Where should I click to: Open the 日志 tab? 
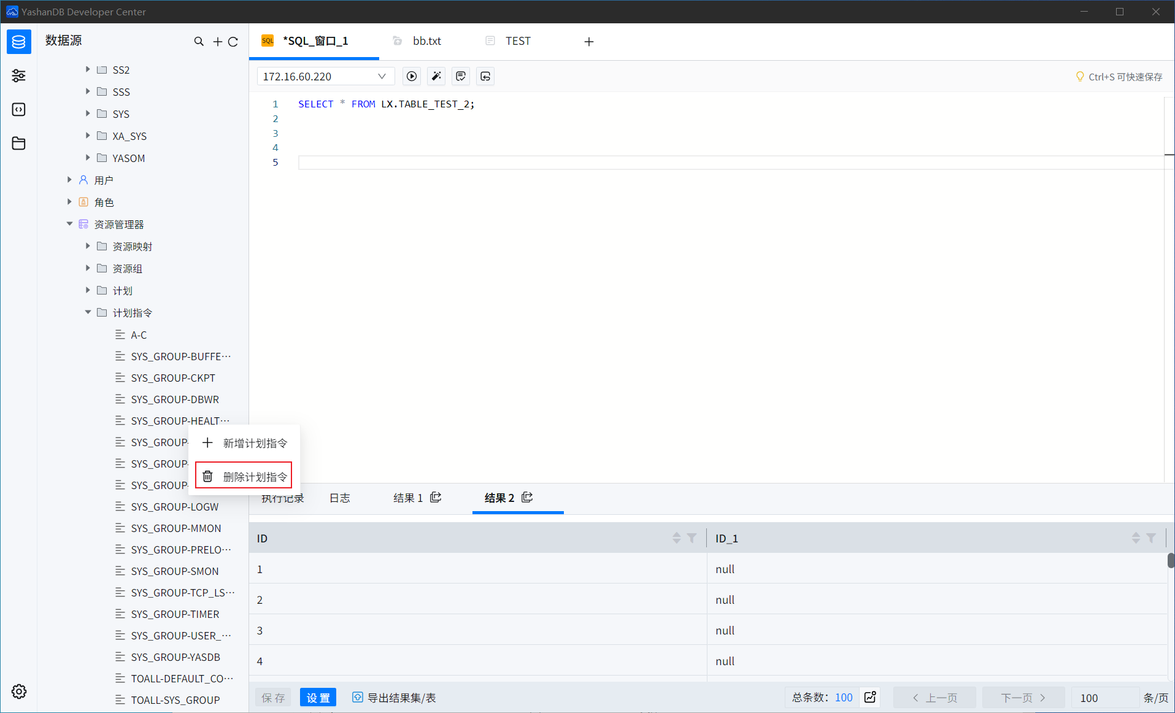pos(340,498)
